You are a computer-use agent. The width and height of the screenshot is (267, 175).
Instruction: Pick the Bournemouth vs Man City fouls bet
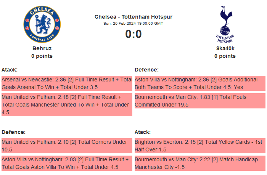click(x=200, y=101)
